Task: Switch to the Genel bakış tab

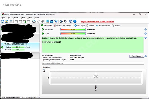Action: pos(47,26)
